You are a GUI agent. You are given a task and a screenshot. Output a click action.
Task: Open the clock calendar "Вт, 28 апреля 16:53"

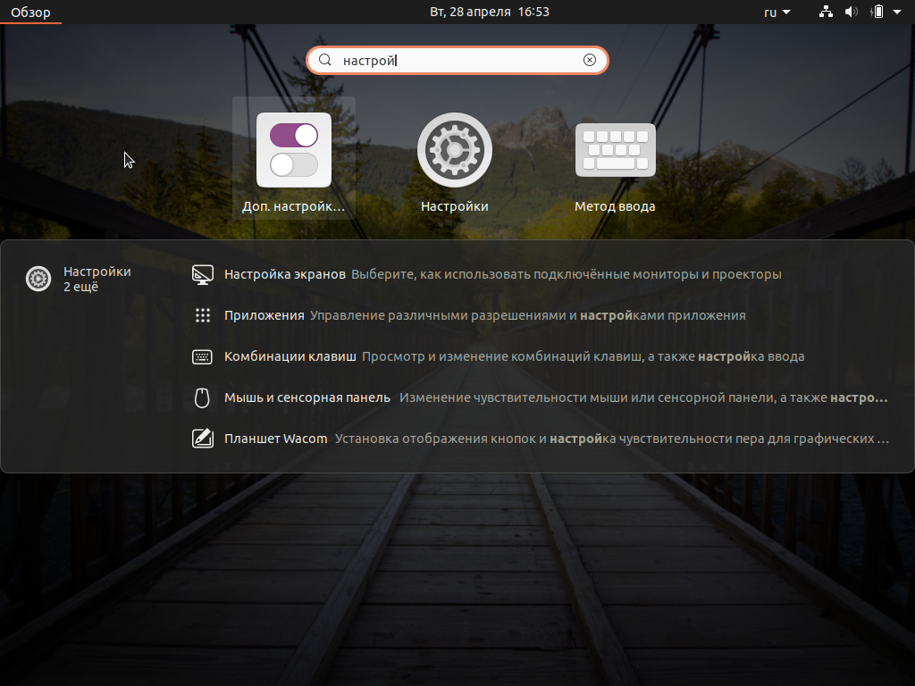pos(490,12)
